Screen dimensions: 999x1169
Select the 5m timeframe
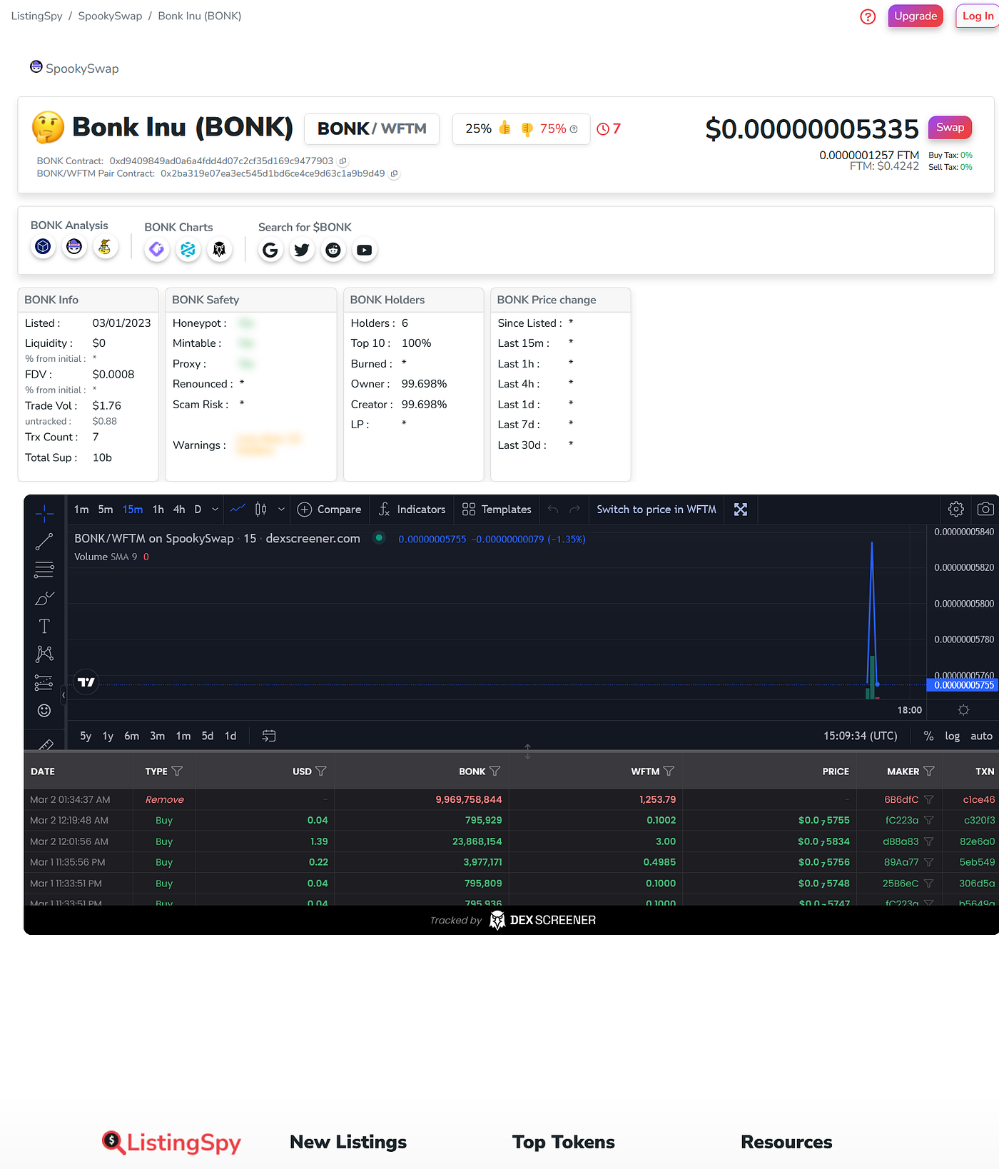point(106,510)
